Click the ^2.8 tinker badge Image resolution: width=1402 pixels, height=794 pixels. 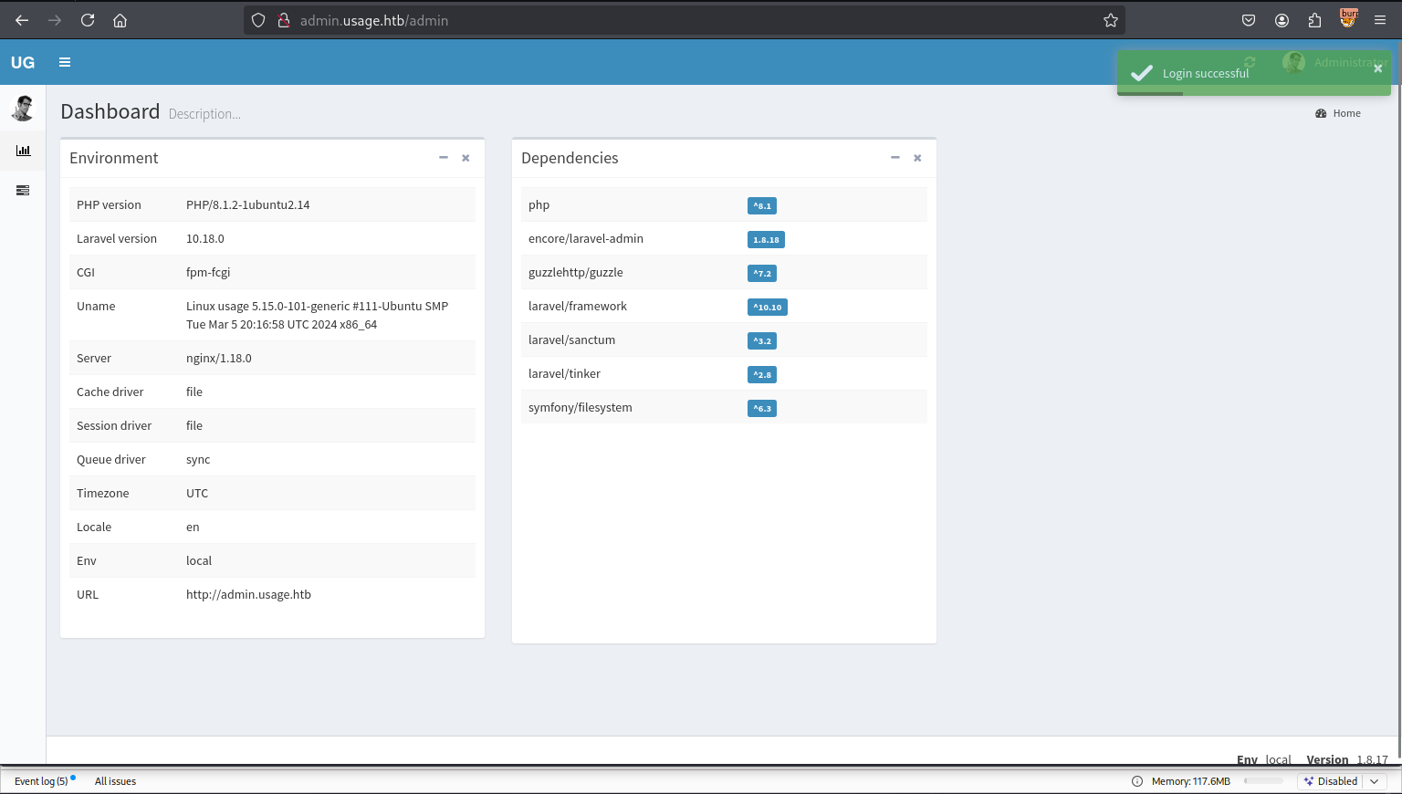pyautogui.click(x=762, y=375)
